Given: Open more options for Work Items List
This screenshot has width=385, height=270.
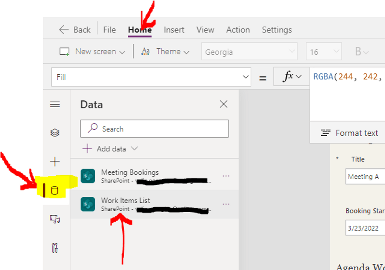Looking at the screenshot, I should pyautogui.click(x=226, y=204).
